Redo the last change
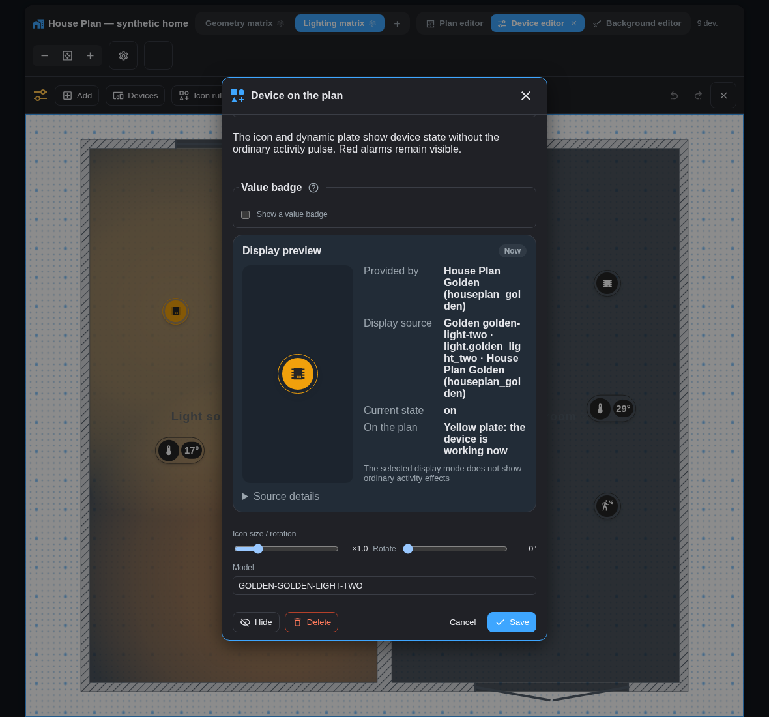The image size is (769, 717). pos(698,96)
